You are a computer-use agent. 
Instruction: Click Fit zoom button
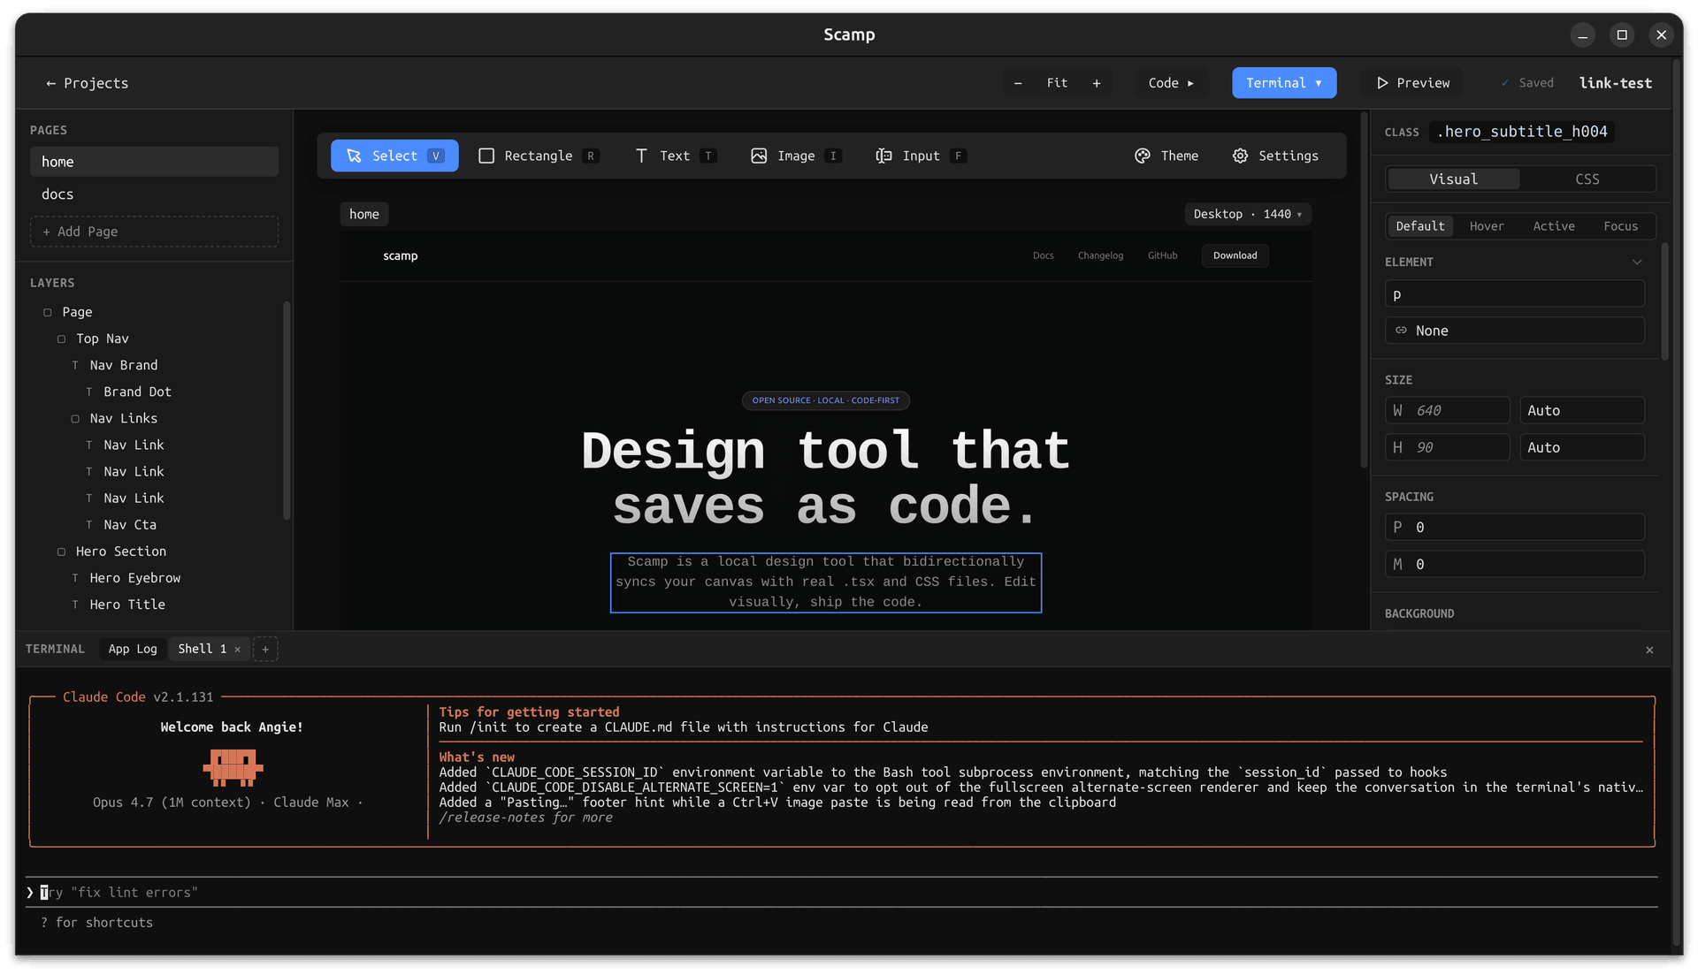1057,83
